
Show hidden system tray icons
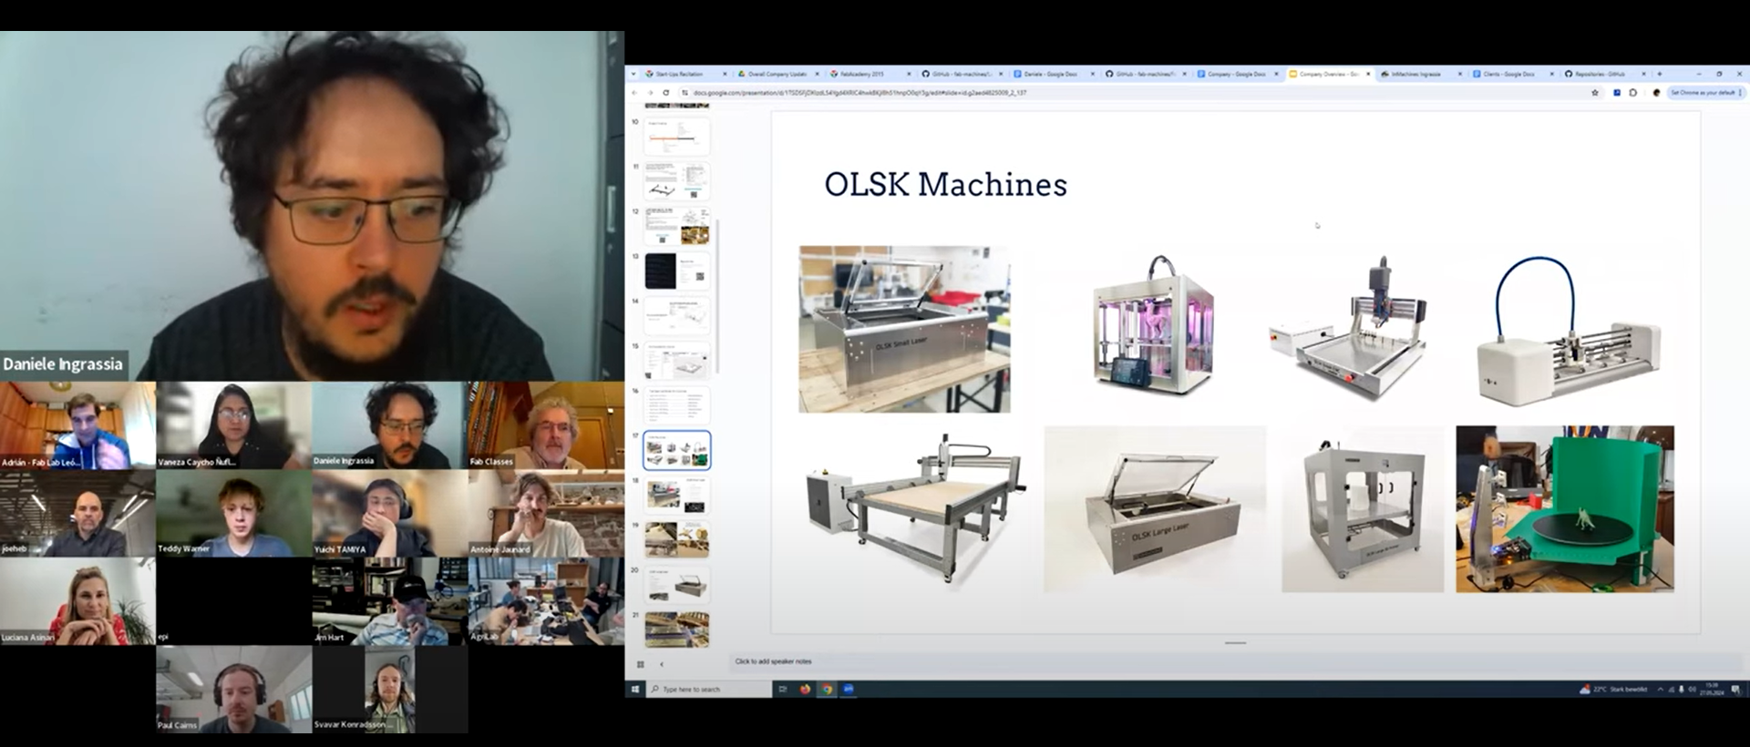(x=1660, y=690)
